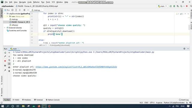Toggle scroll to end of console
192x108 pixels.
(x=9, y=64)
